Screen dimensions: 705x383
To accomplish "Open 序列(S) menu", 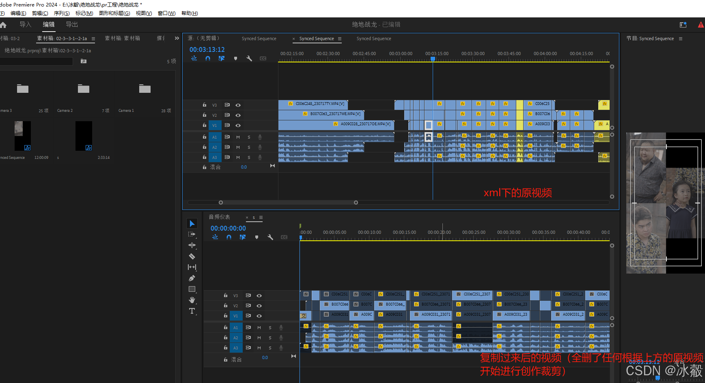I will [62, 13].
